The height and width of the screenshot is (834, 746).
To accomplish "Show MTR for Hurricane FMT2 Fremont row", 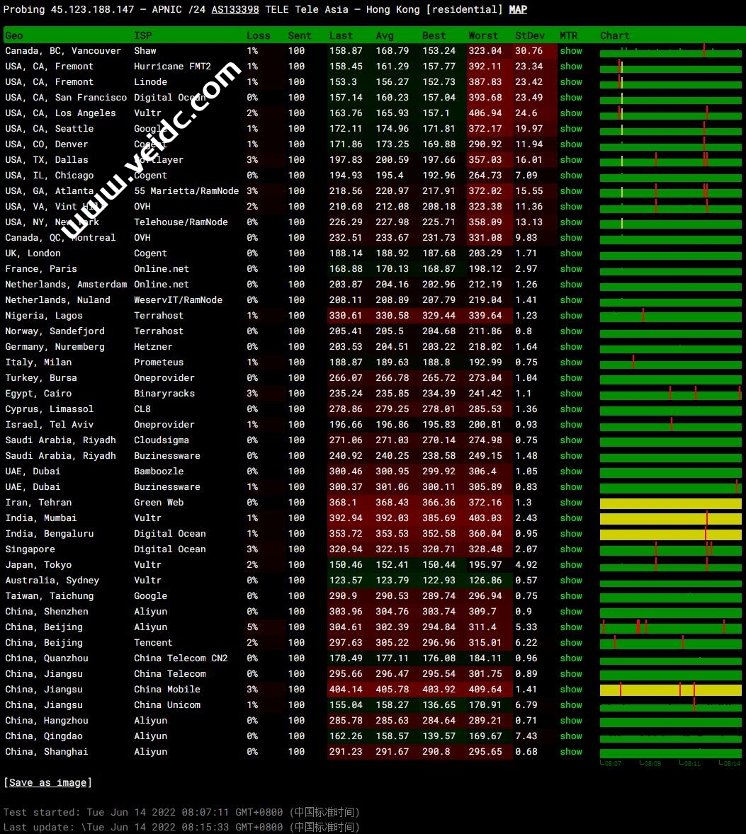I will click(571, 67).
